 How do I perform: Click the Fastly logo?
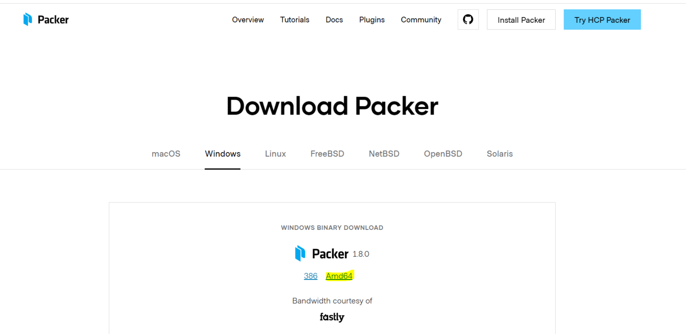[x=332, y=317]
